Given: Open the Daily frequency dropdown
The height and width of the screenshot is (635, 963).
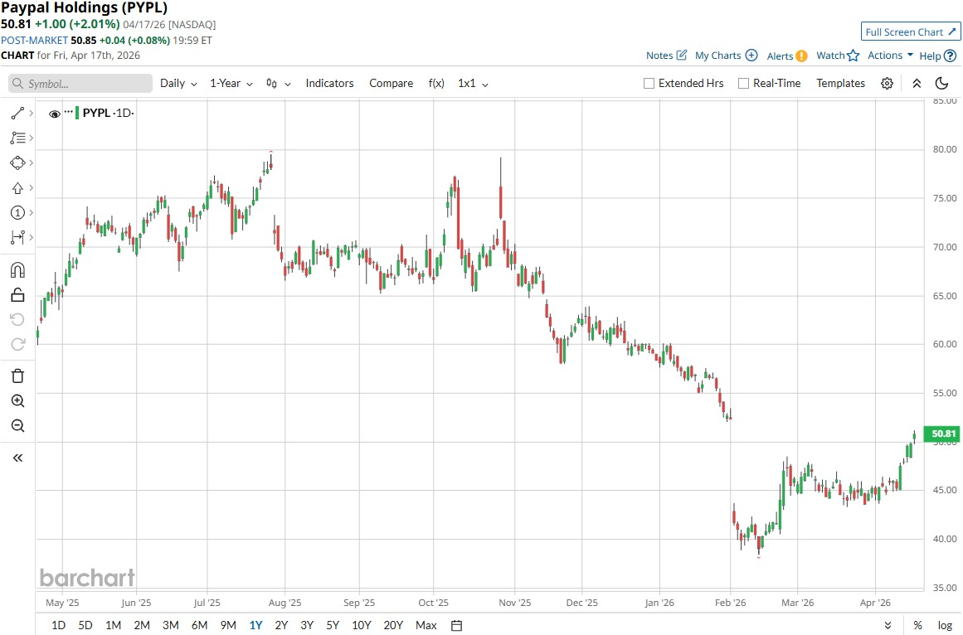Looking at the screenshot, I should pyautogui.click(x=178, y=84).
